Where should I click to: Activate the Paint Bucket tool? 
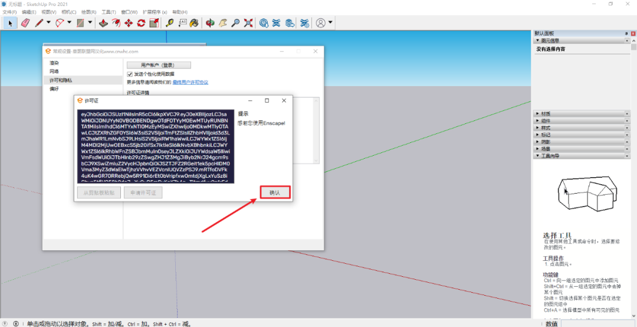(194, 23)
